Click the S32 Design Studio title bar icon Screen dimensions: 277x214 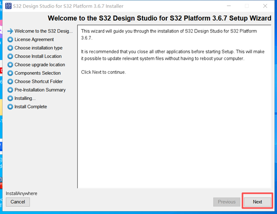coord(8,6)
